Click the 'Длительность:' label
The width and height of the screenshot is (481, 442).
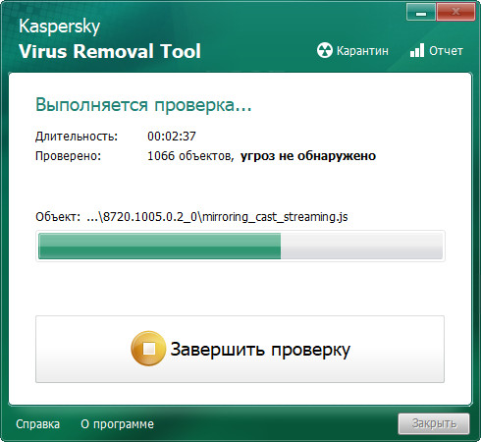click(77, 137)
